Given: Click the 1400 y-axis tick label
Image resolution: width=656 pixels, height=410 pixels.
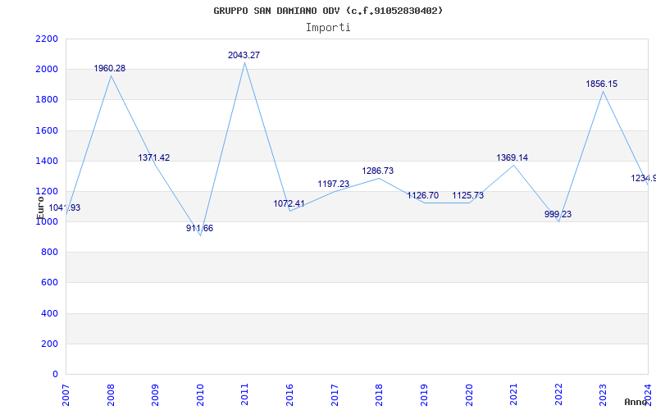Looking at the screenshot, I should pos(47,161).
